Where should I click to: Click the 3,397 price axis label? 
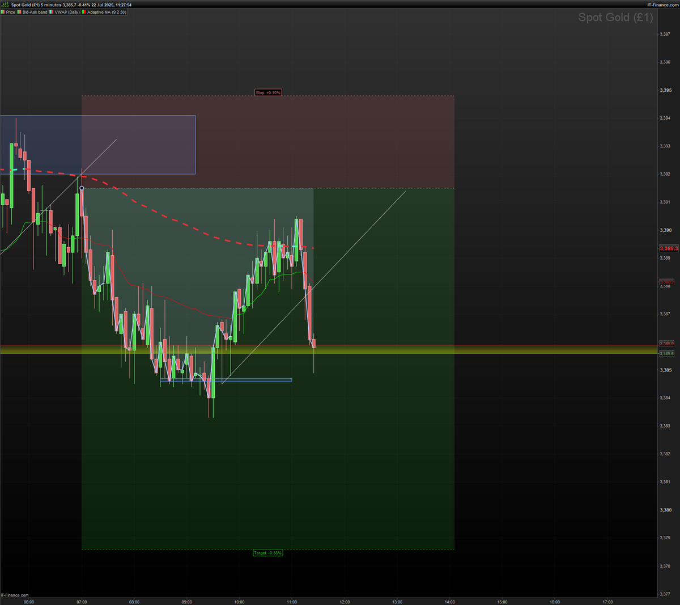(665, 34)
